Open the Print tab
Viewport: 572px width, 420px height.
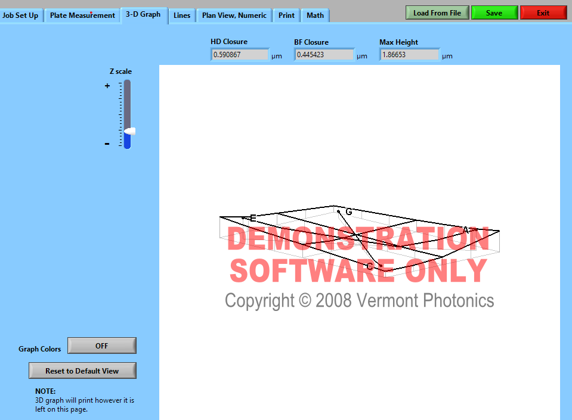click(x=286, y=15)
